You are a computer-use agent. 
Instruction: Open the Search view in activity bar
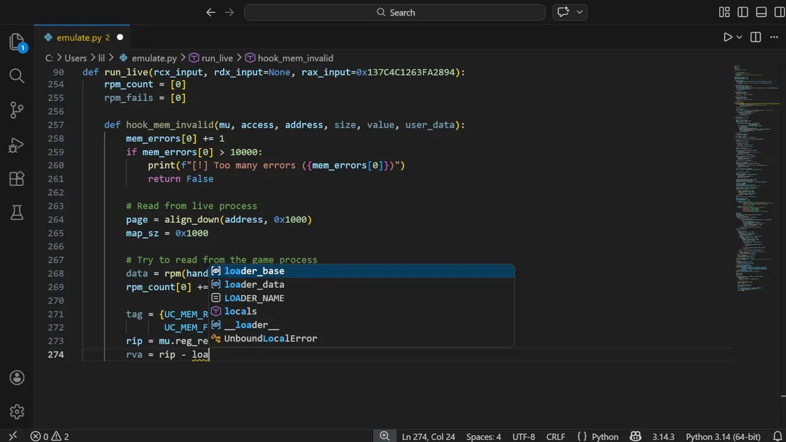click(x=17, y=76)
